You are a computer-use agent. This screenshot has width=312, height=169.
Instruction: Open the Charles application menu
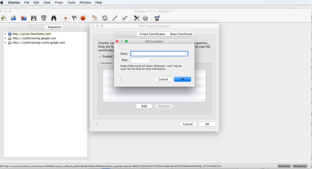[14, 2]
